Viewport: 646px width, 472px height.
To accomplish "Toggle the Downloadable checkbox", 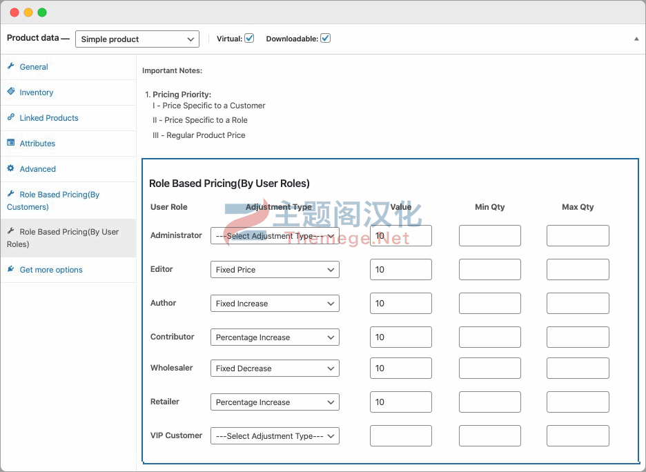I will (x=326, y=39).
